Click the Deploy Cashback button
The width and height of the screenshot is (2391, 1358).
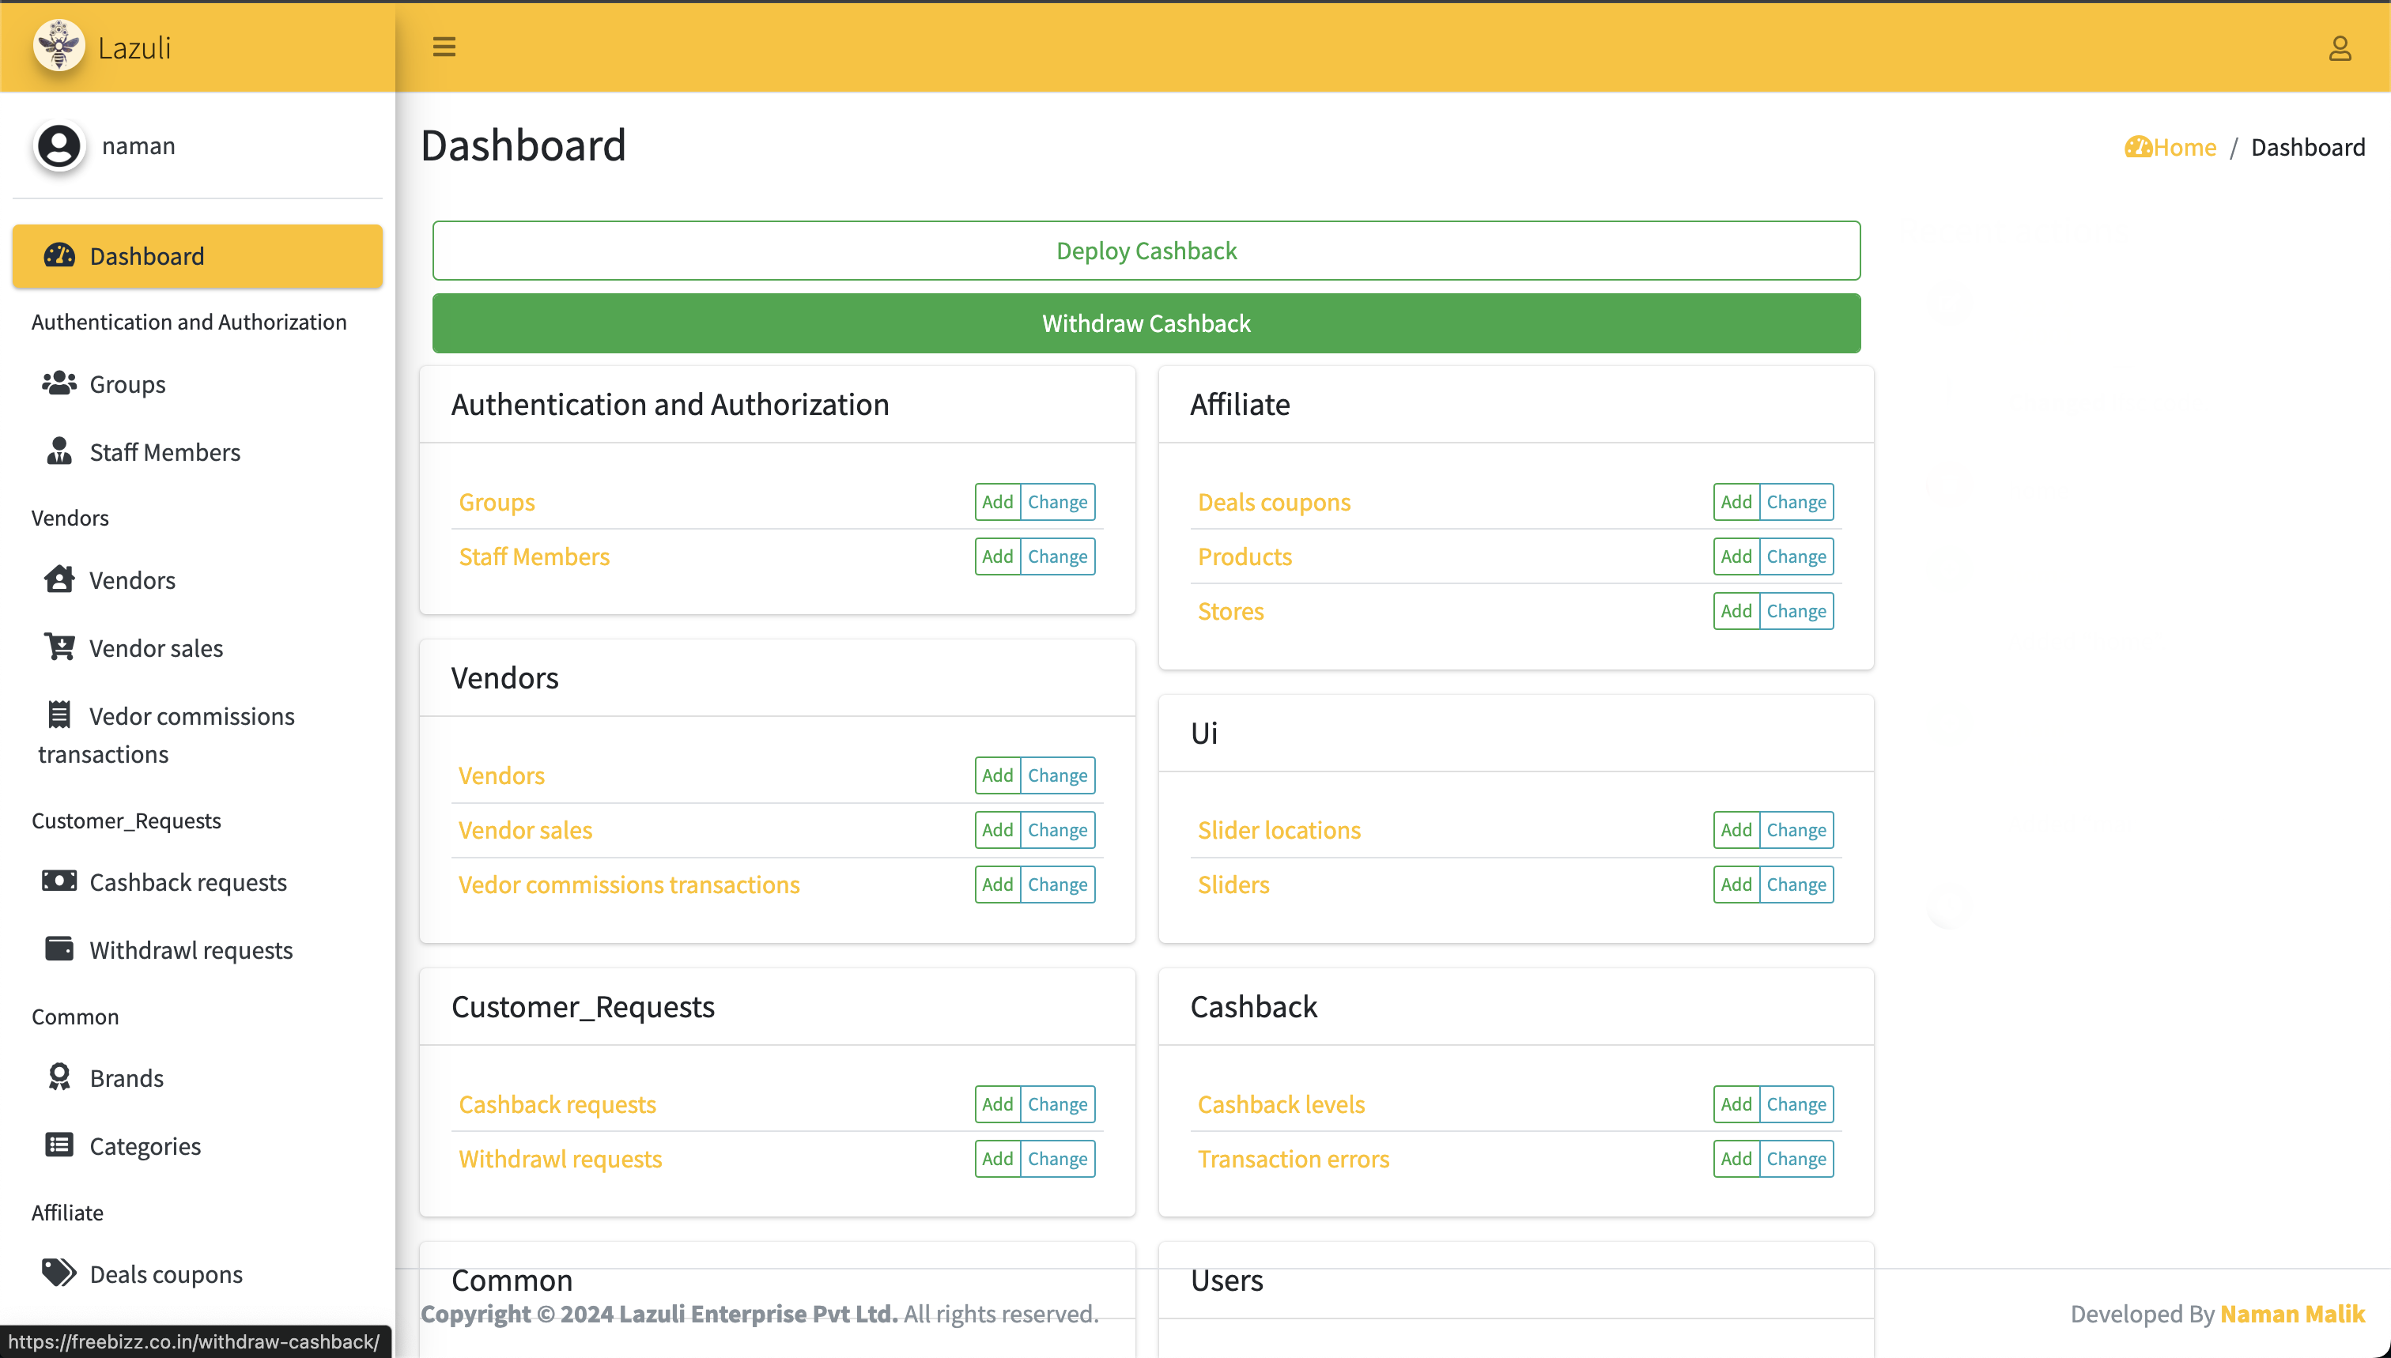(x=1146, y=250)
